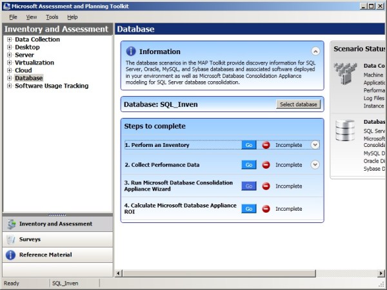387x290 pixels.
Task: Select Software Usage Tracking in the tree
Action: coord(52,86)
